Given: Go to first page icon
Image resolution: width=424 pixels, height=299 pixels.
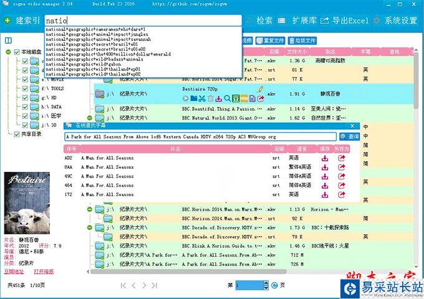Looking at the screenshot, I should pos(123,285).
